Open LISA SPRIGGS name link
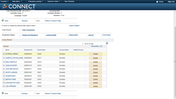 pyautogui.click(x=11, y=86)
